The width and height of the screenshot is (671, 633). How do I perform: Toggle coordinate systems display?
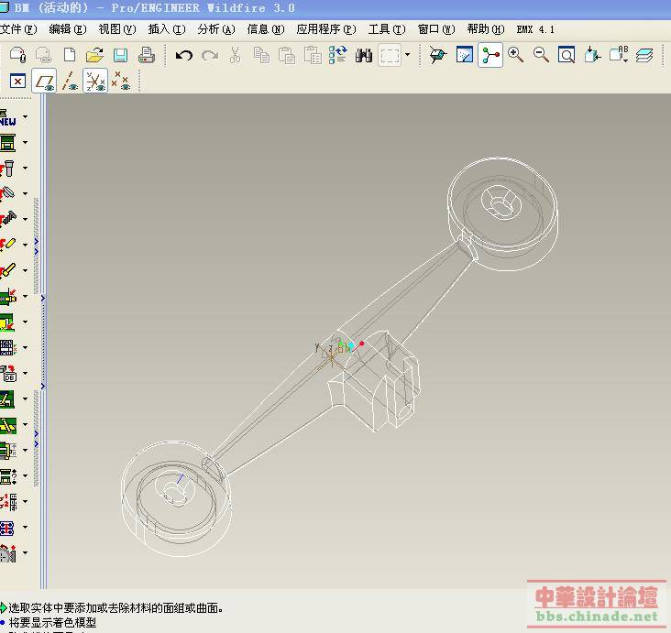point(95,82)
